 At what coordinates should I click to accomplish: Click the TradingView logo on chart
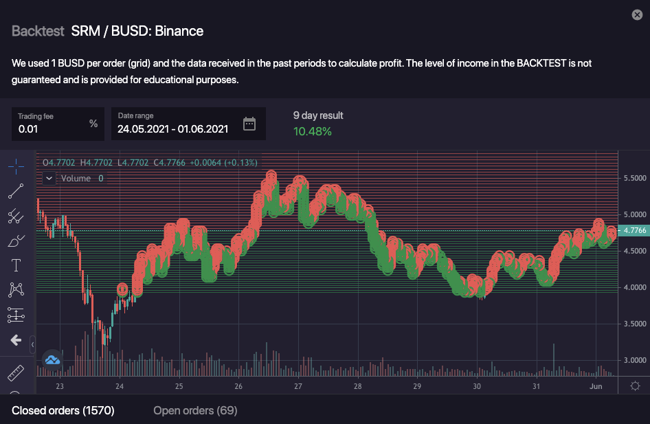[53, 359]
